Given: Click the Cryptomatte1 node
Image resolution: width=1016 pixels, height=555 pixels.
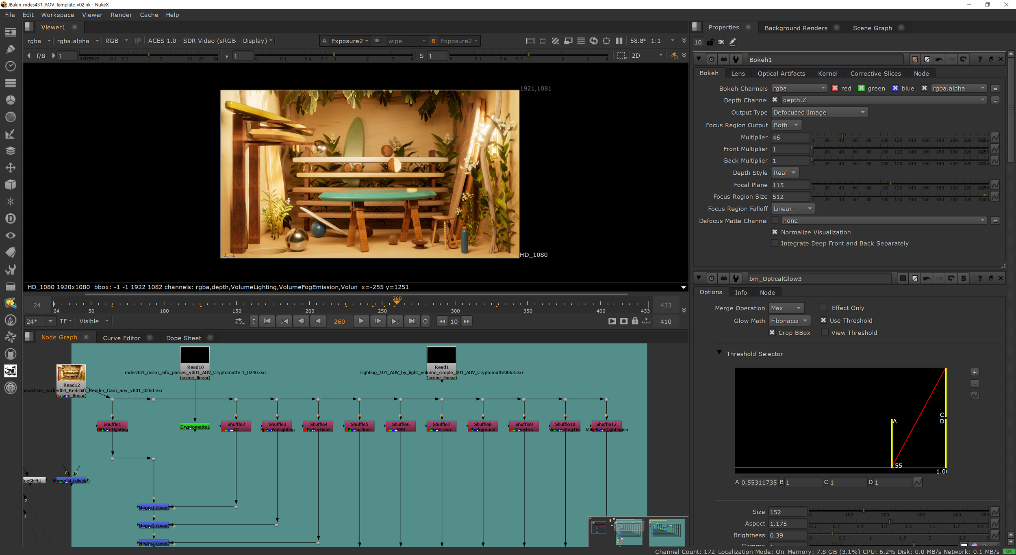Looking at the screenshot, I should (x=195, y=427).
